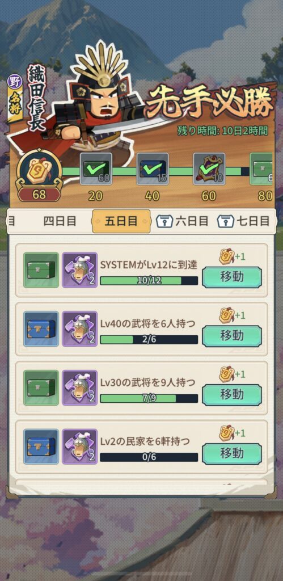Tap puzzle piece reward in SYSTEM Lv12 task
This screenshot has height=581, width=283.
79,270
